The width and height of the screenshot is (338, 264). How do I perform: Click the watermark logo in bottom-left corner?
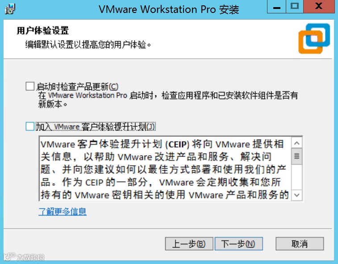point(24,257)
